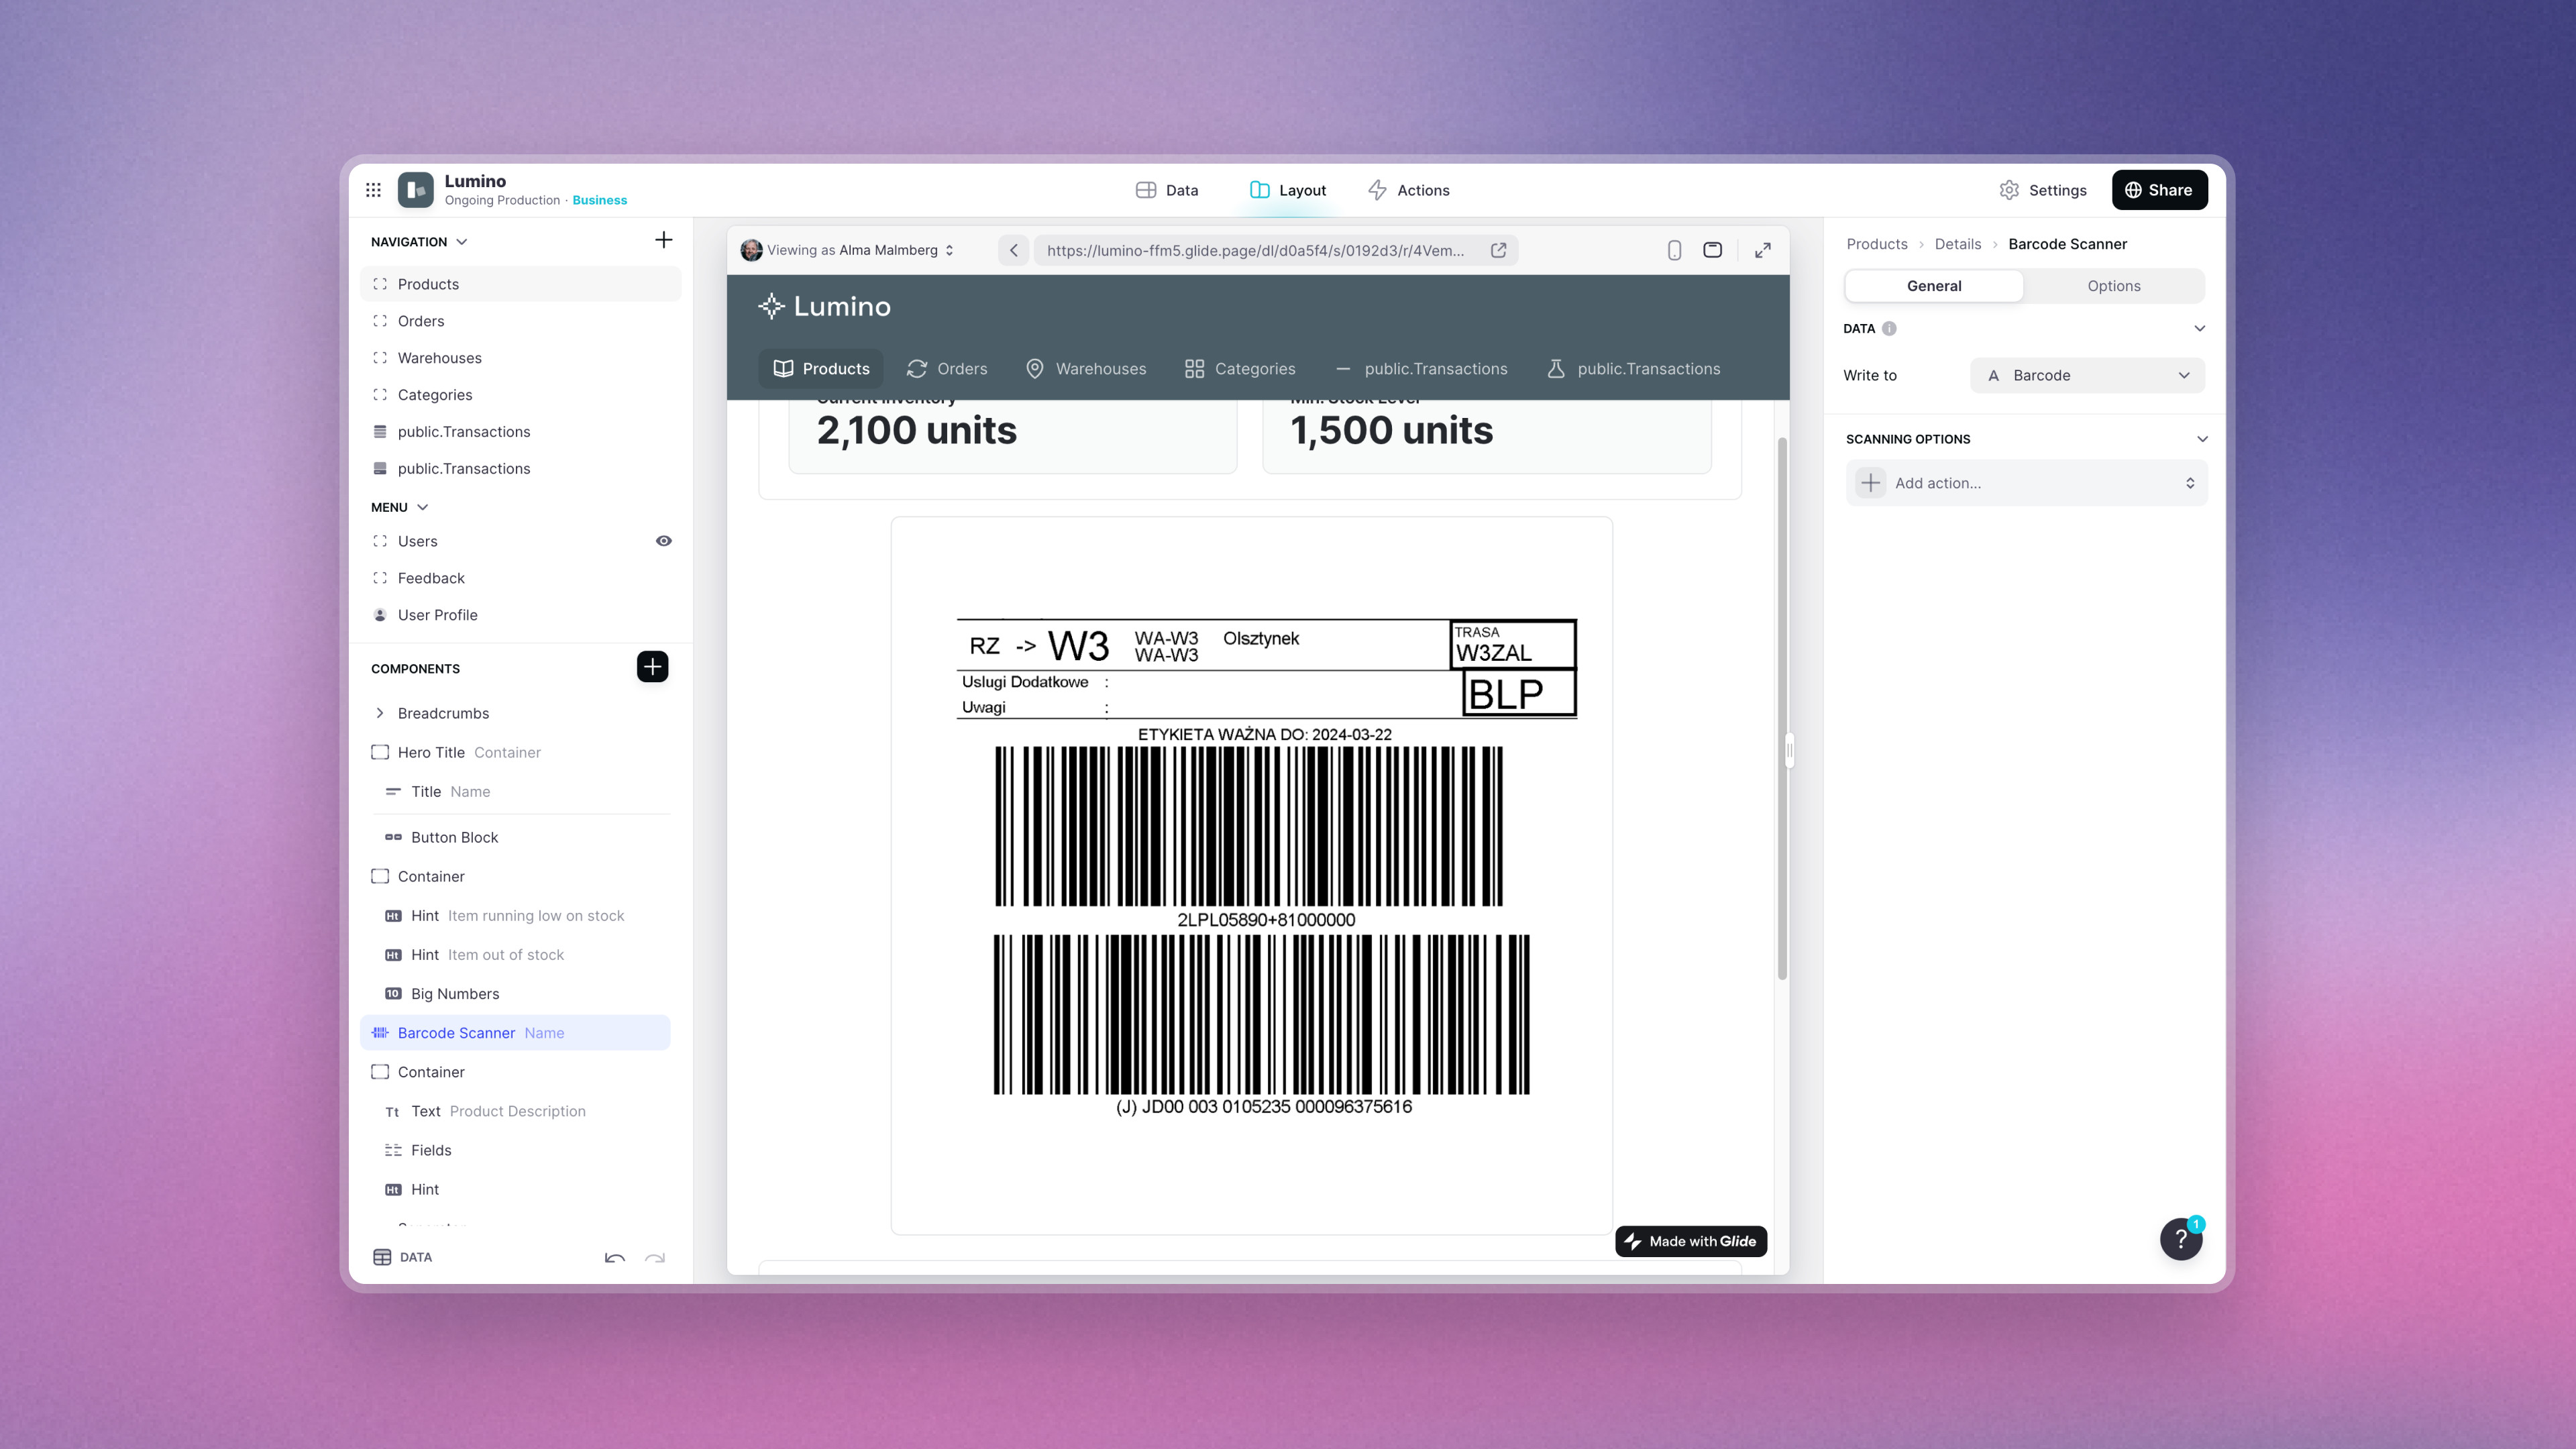
Task: Open the help question mark button
Action: coord(2181,1239)
